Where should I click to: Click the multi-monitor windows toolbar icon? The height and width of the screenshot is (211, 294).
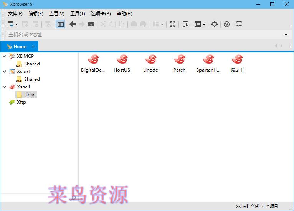point(185,25)
